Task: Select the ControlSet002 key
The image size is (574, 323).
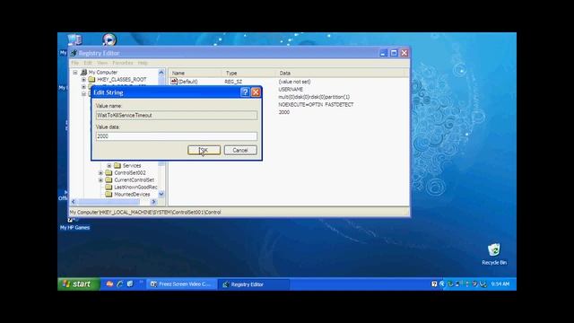Action: click(129, 173)
